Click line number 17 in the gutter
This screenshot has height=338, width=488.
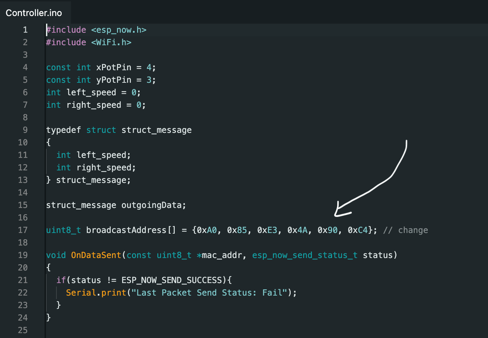[23, 230]
